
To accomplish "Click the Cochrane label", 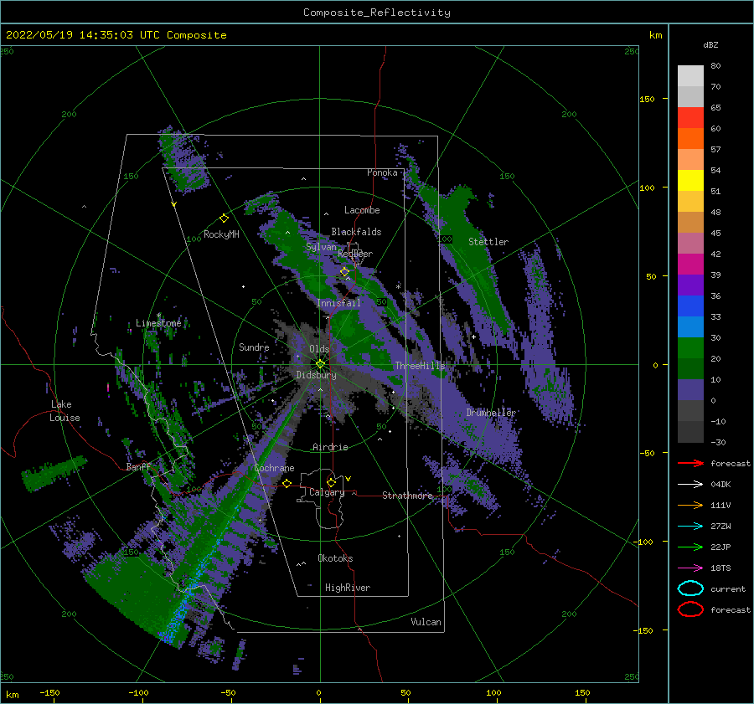I will 274,468.
